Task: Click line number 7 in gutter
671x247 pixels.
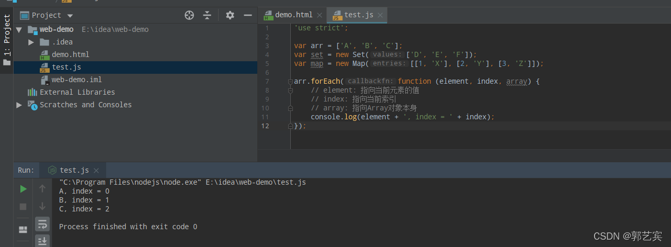Action: tap(267, 82)
